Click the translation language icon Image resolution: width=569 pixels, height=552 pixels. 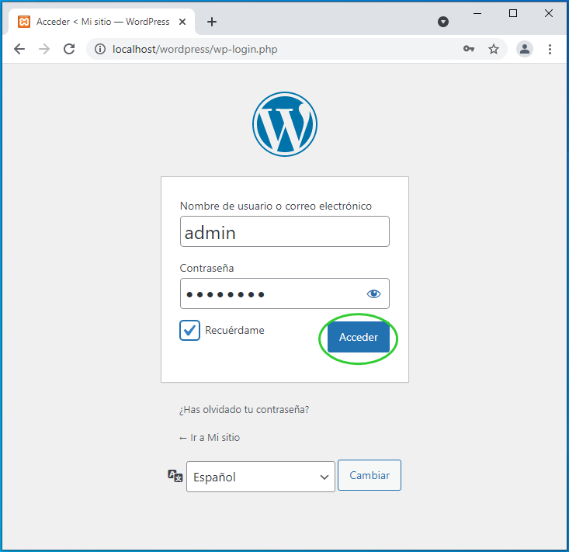coord(175,476)
